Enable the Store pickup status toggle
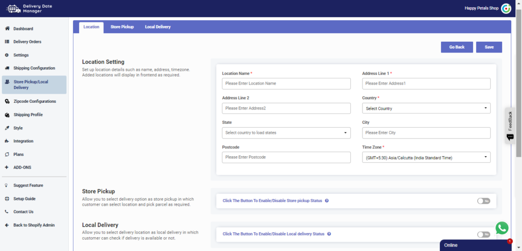 pyautogui.click(x=483, y=201)
